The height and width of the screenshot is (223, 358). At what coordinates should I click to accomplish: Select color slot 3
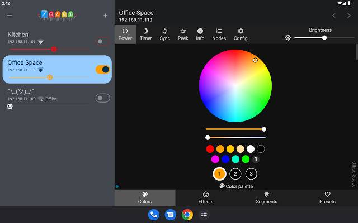pos(251,174)
